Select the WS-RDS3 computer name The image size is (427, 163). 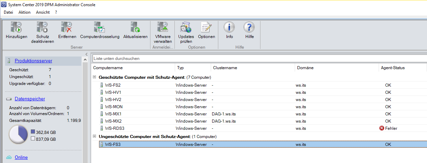pos(115,128)
